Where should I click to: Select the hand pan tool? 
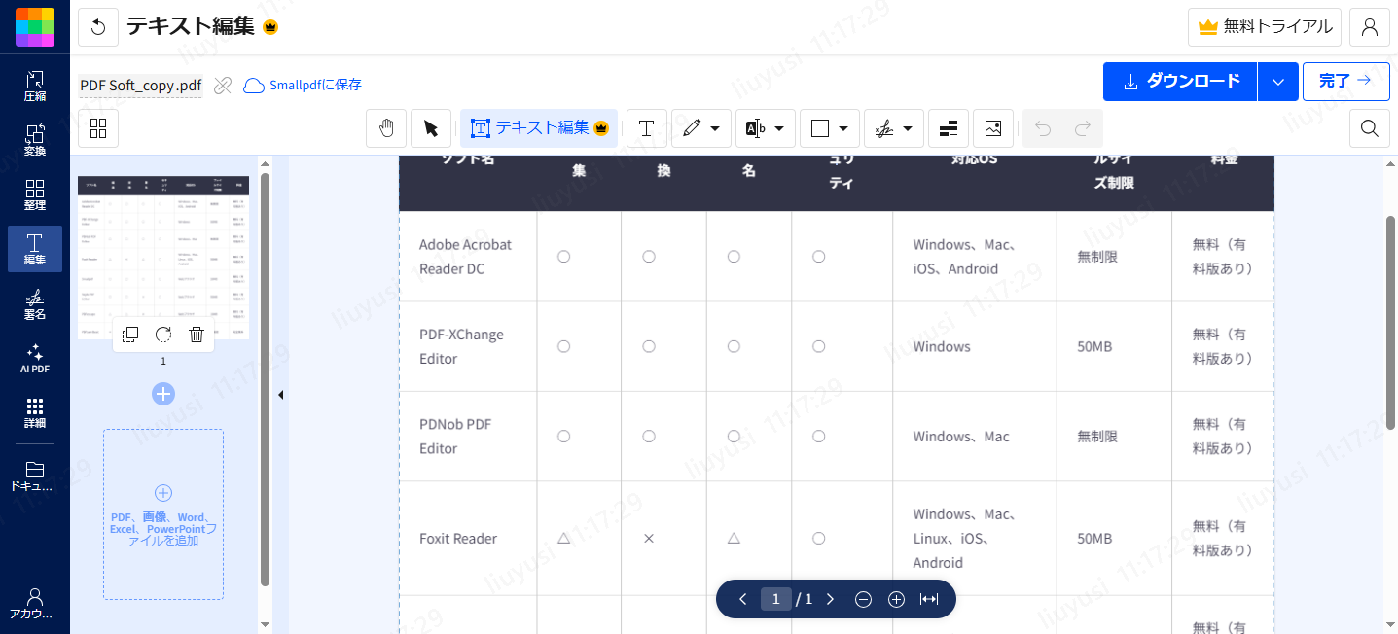(386, 128)
